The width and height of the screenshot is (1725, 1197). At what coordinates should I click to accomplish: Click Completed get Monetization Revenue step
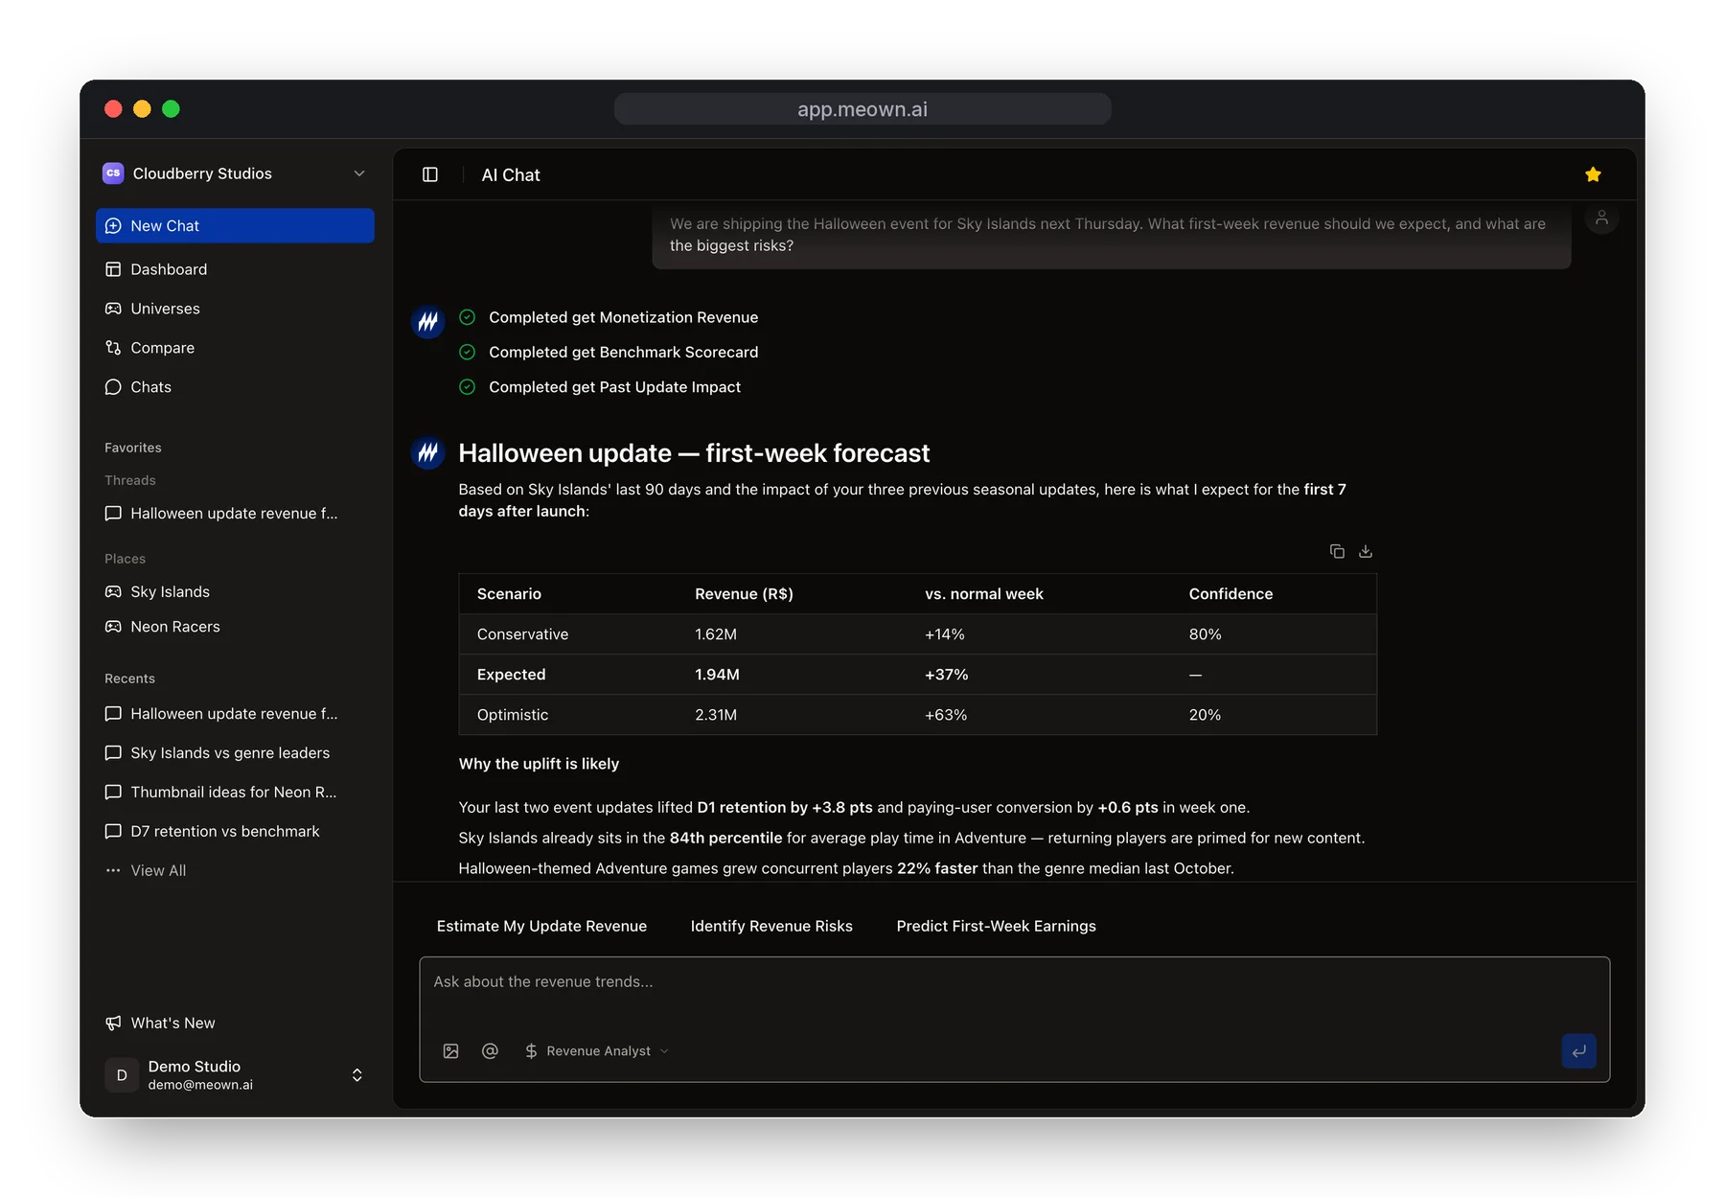tap(609, 317)
